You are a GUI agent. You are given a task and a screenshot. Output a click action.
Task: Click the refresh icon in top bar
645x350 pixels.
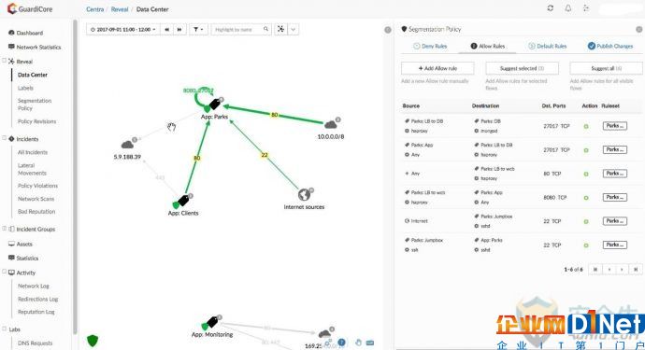tap(550, 8)
